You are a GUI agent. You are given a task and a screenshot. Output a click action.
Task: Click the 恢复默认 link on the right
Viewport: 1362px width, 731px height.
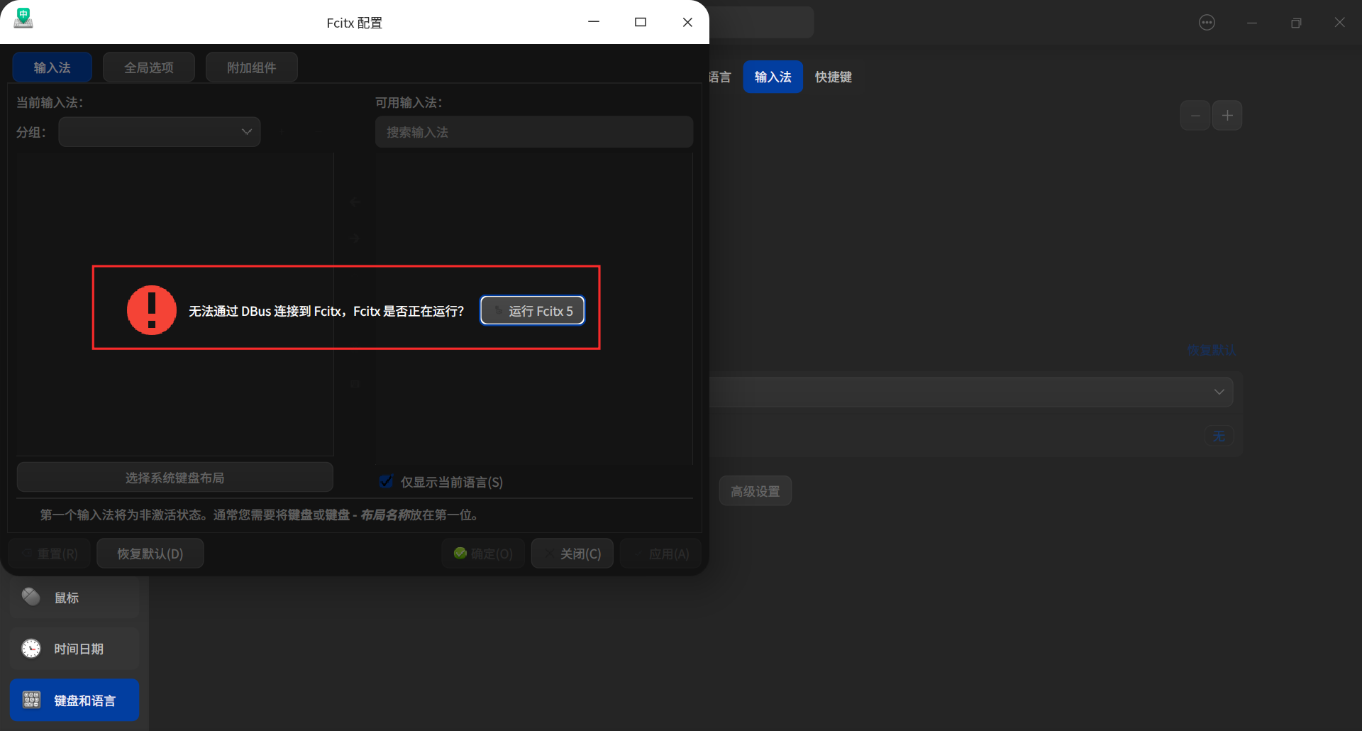tap(1212, 350)
